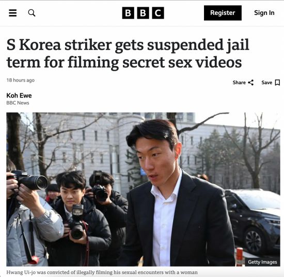Open the Sign In link
The width and height of the screenshot is (284, 277).
pyautogui.click(x=264, y=13)
